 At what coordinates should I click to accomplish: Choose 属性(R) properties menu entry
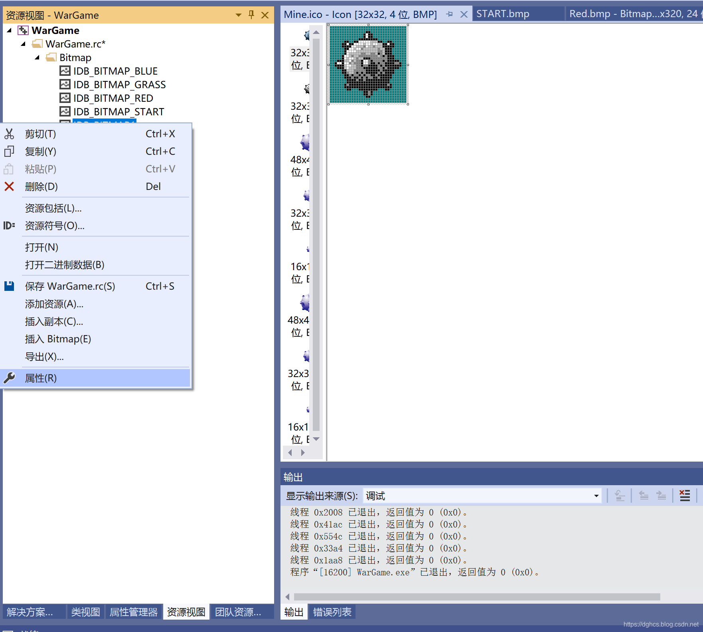(x=96, y=378)
